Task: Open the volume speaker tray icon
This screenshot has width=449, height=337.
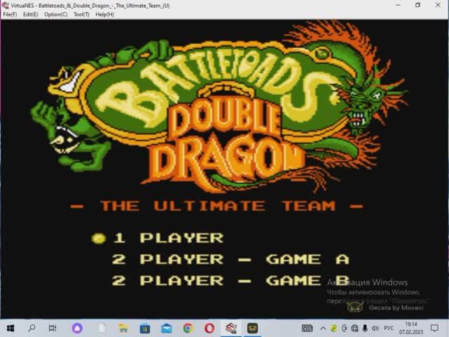Action: [375, 328]
